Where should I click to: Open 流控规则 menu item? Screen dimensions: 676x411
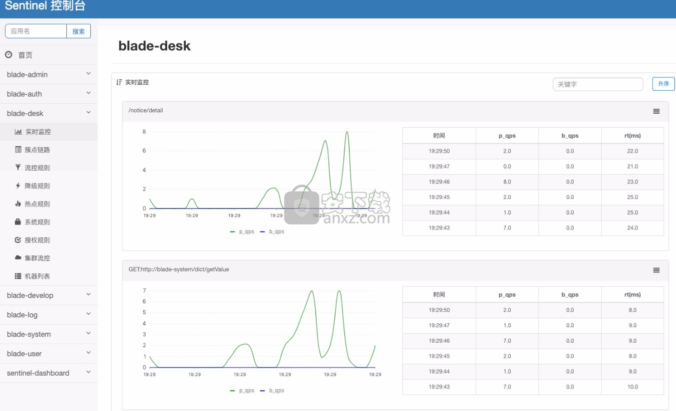[48, 168]
